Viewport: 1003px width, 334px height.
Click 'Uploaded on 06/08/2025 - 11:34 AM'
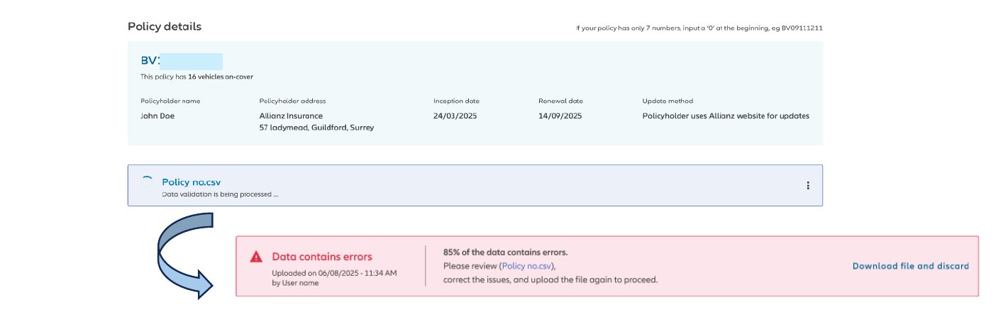pyautogui.click(x=334, y=273)
